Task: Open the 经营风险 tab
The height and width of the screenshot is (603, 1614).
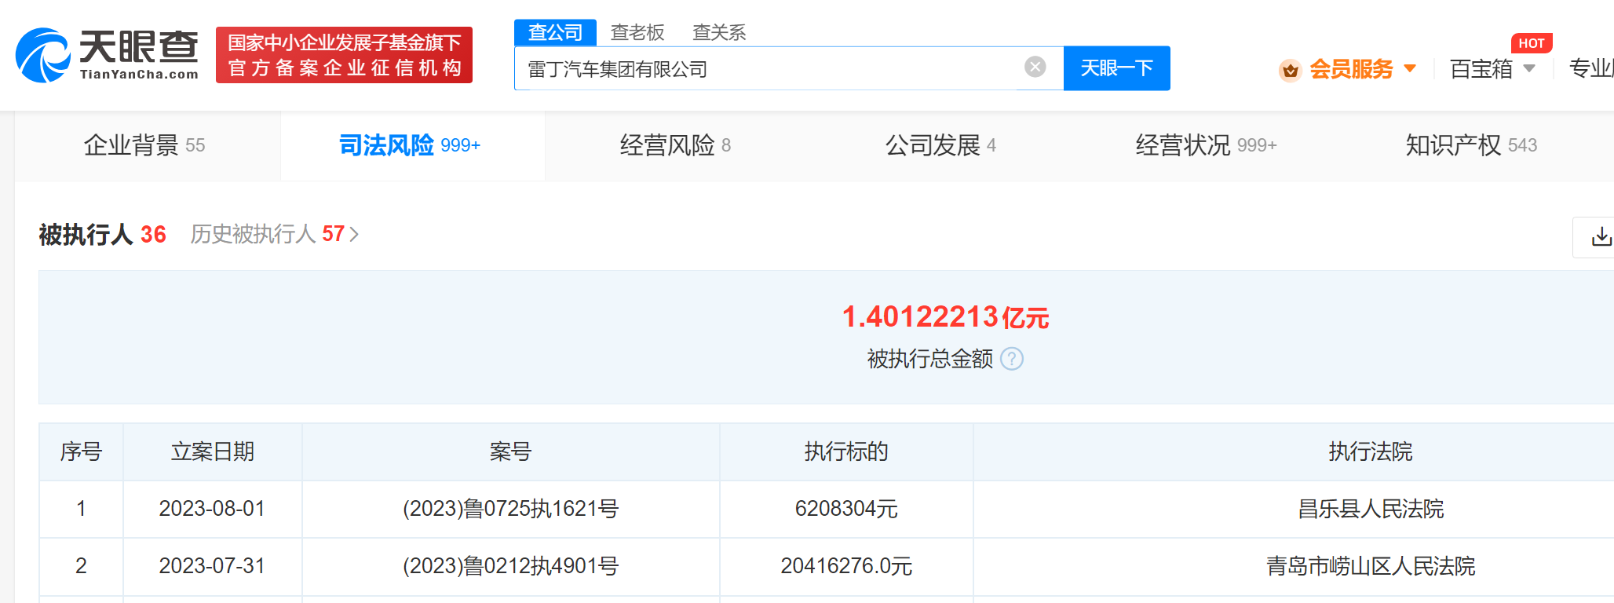Action: point(675,145)
